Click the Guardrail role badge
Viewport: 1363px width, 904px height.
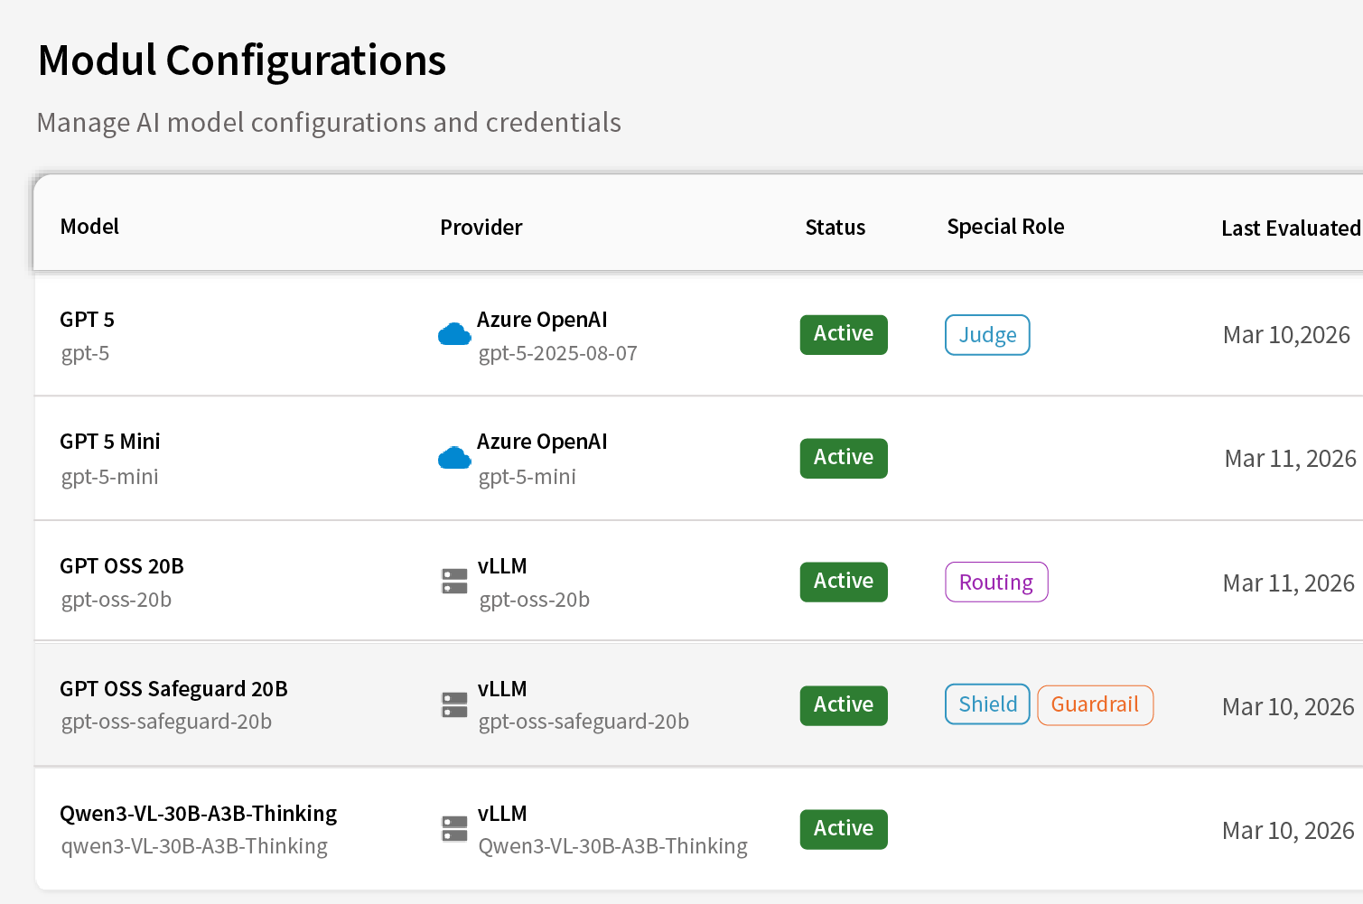click(1096, 704)
